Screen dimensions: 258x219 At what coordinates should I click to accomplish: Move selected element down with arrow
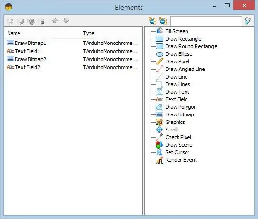(x=66, y=21)
